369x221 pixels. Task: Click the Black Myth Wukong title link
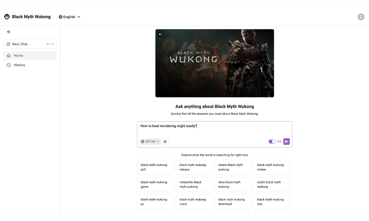click(31, 17)
